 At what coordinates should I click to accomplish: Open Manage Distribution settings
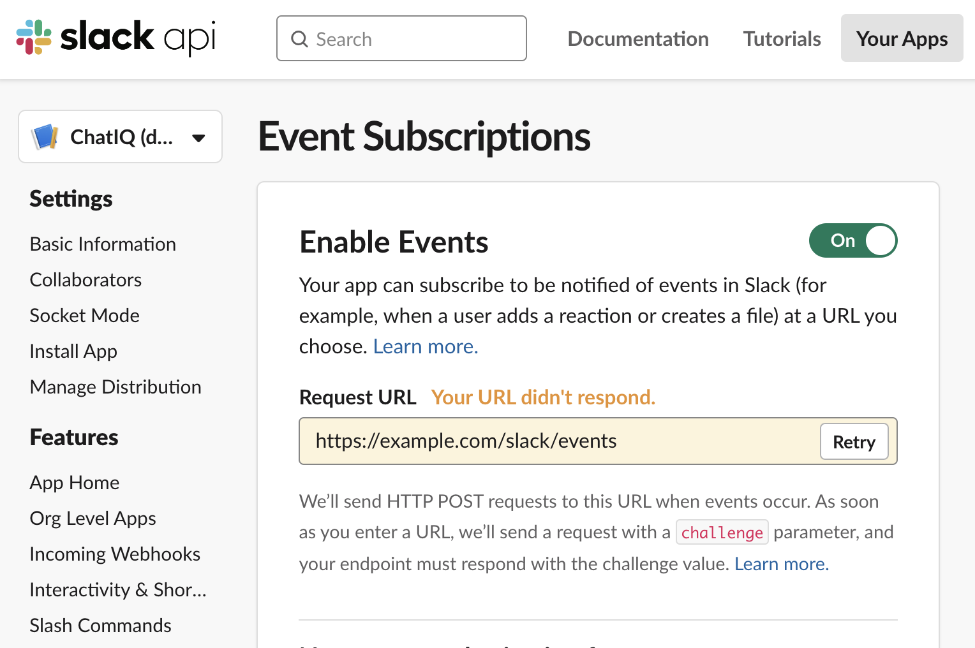coord(115,387)
